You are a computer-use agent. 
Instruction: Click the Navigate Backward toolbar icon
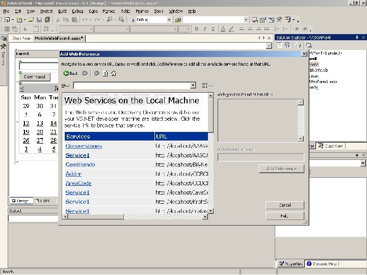pyautogui.click(x=109, y=20)
